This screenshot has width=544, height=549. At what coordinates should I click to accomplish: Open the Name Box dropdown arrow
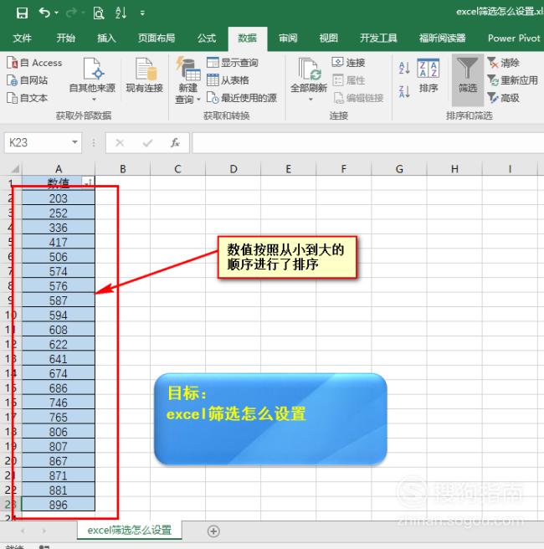74,142
